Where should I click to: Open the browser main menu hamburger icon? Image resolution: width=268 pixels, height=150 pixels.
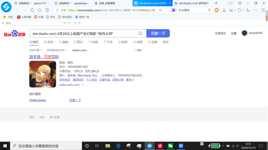pos(263,10)
